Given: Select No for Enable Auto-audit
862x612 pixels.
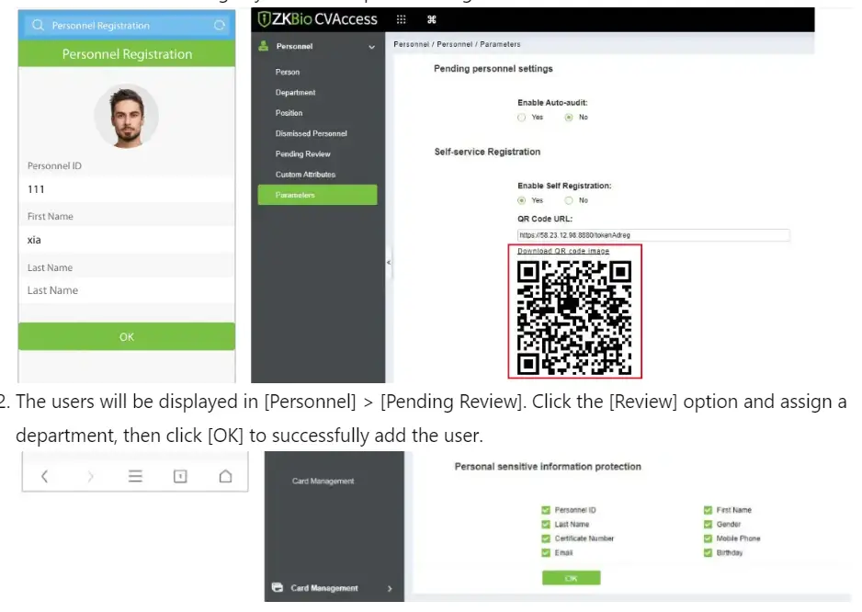Looking at the screenshot, I should [569, 117].
